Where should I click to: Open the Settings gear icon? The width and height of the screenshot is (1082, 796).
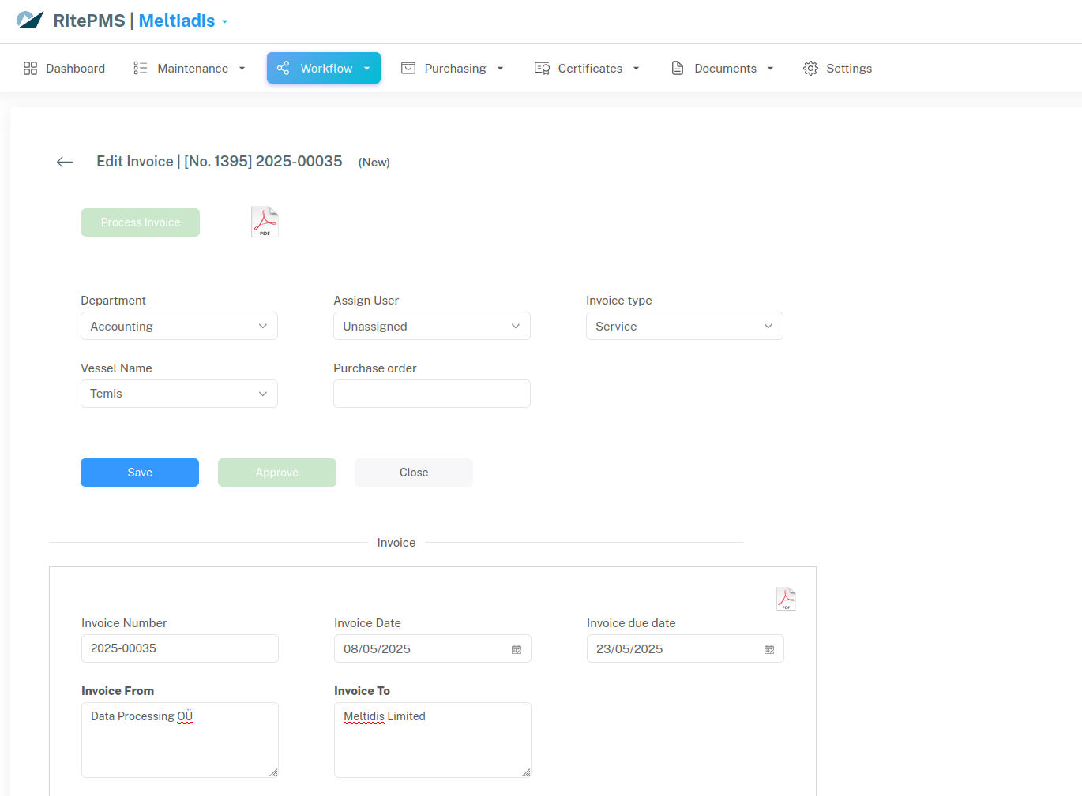(810, 69)
